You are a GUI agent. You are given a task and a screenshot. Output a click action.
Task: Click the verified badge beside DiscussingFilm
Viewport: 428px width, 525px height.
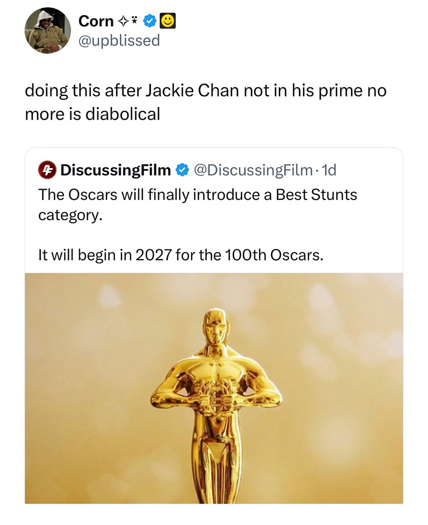click(x=182, y=170)
